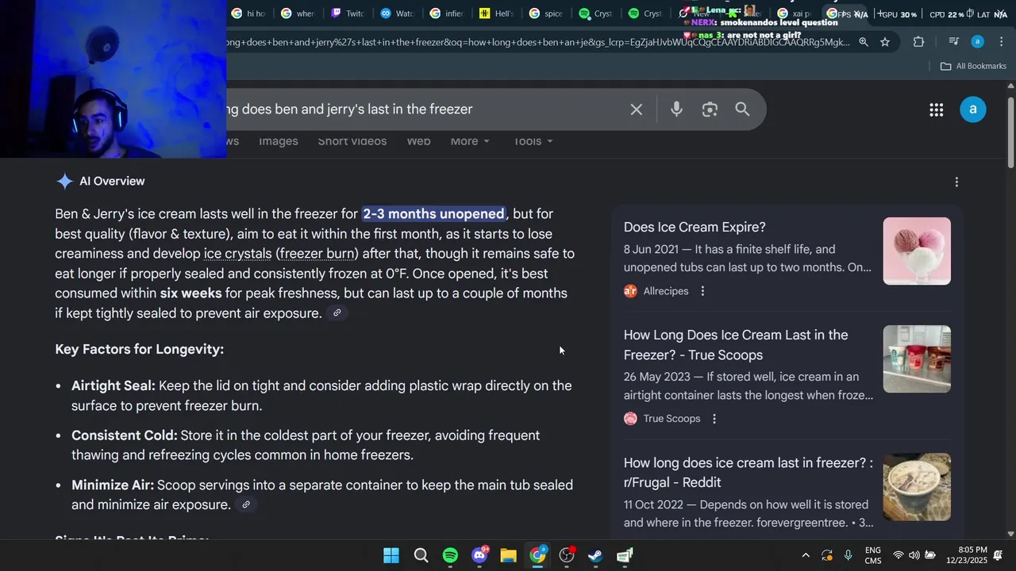Open the source link icon after 'minimize air exposure.'
Viewport: 1016px width, 571px height.
click(246, 505)
